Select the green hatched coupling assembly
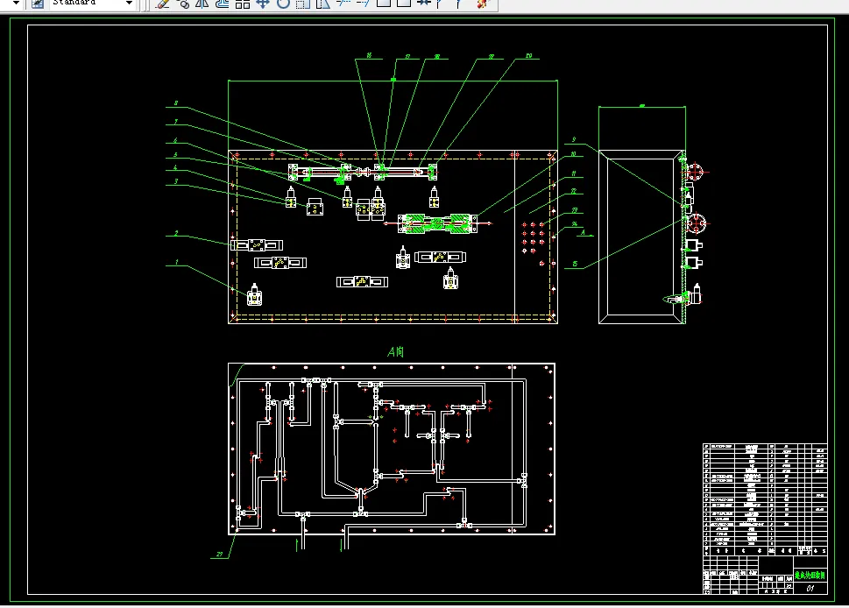The image size is (849, 608). 438,223
